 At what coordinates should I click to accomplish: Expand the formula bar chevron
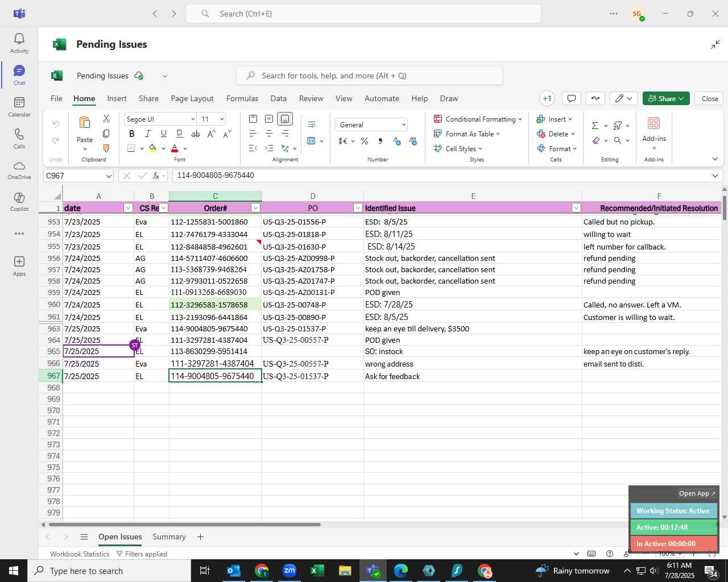pos(715,176)
